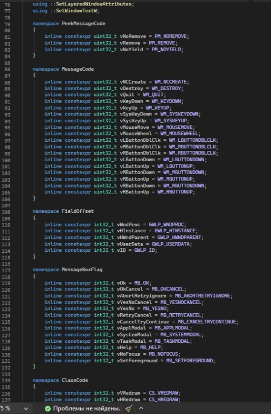Click the PM_NOREMOVE macro
Image resolution: width=271 pixels, height=414 pixels.
click(170, 36)
